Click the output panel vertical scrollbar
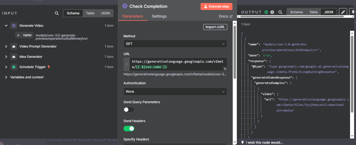This screenshot has height=145, width=356. pyautogui.click(x=352, y=73)
